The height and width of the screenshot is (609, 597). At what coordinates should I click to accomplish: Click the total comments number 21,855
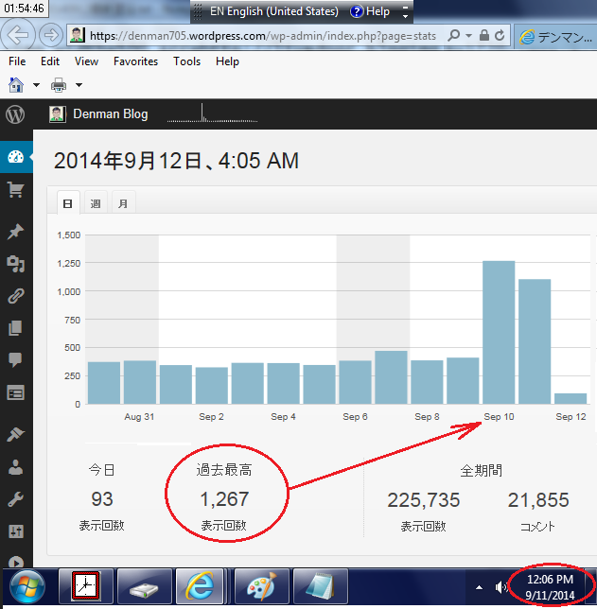click(538, 500)
